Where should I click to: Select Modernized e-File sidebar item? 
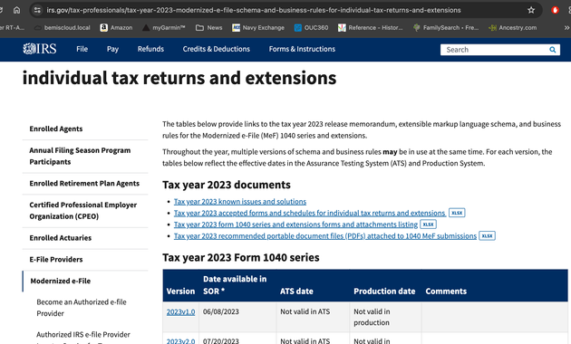[61, 281]
